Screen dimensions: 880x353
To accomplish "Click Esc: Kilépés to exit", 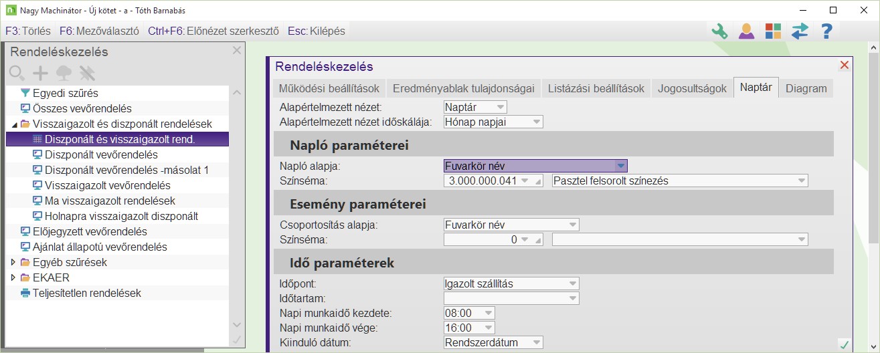I will [316, 31].
